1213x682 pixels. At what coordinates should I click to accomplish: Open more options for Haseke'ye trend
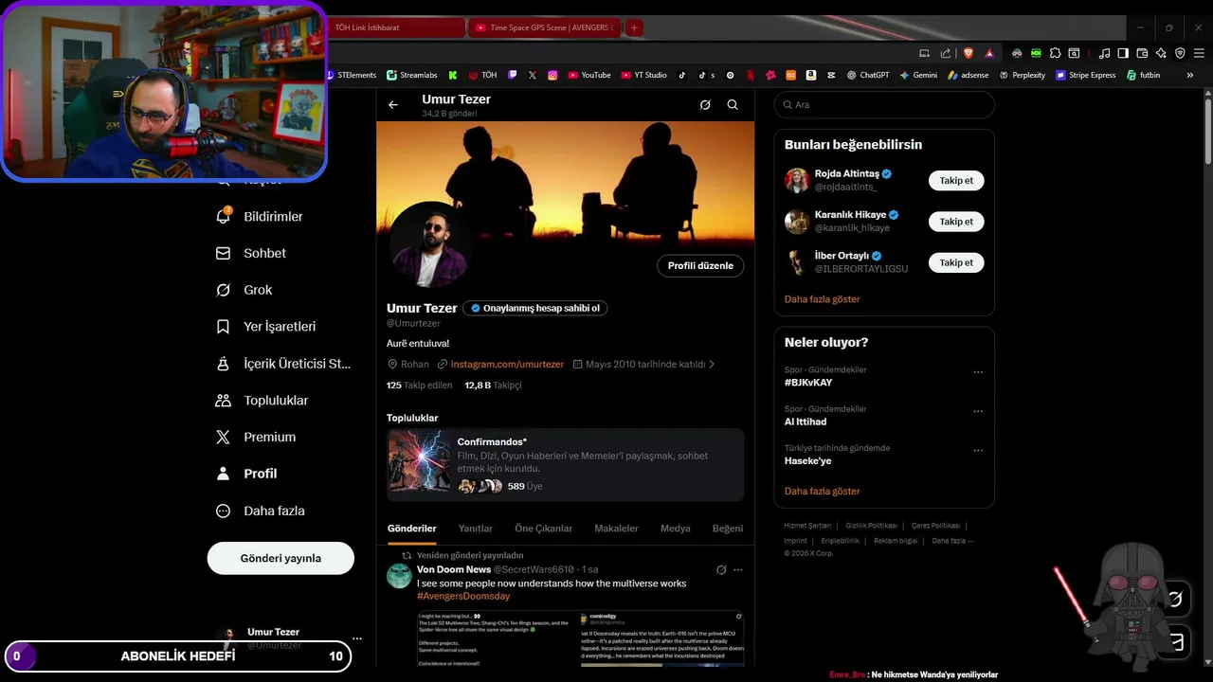pos(978,450)
